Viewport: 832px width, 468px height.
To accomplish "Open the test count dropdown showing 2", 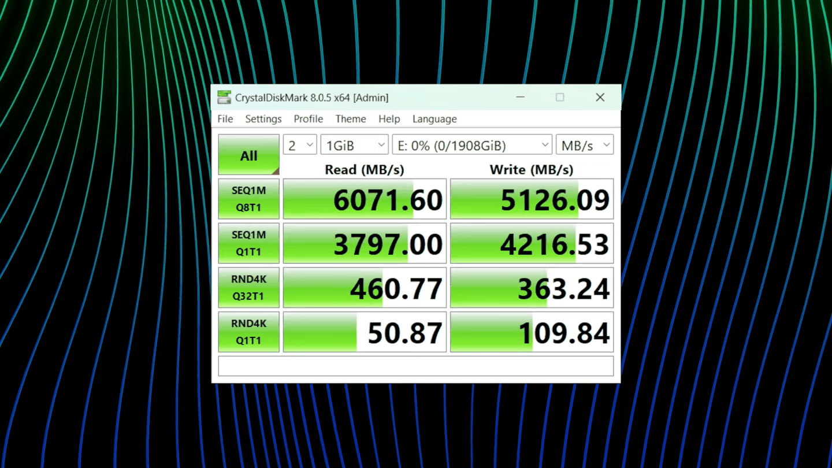I will [299, 144].
